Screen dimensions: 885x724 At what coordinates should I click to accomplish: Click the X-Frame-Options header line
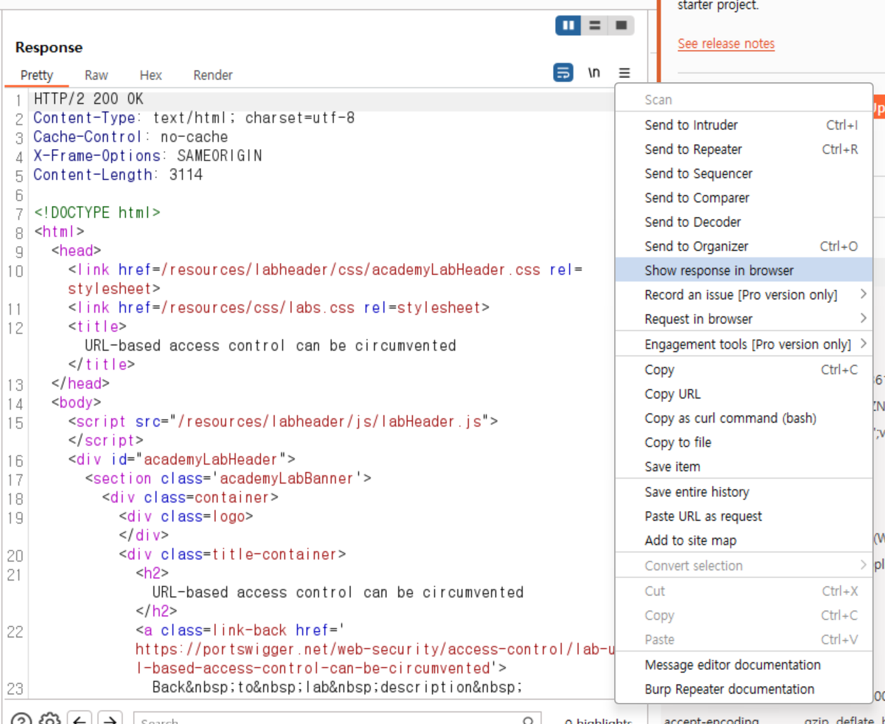pos(148,156)
